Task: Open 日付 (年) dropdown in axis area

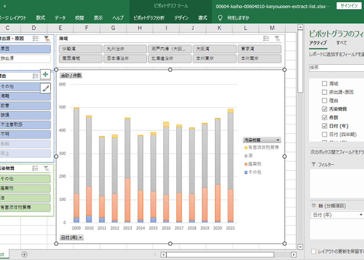Action: pyautogui.click(x=361, y=215)
